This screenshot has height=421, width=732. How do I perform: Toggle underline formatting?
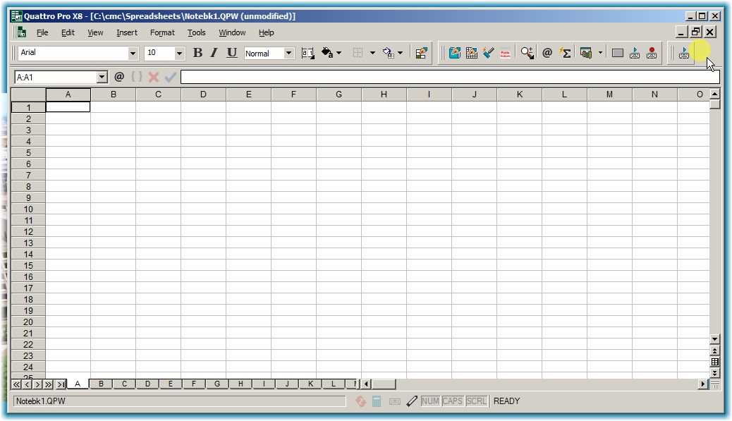pyautogui.click(x=231, y=53)
